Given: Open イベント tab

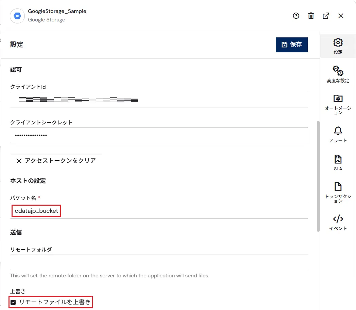Looking at the screenshot, I should coord(338,223).
